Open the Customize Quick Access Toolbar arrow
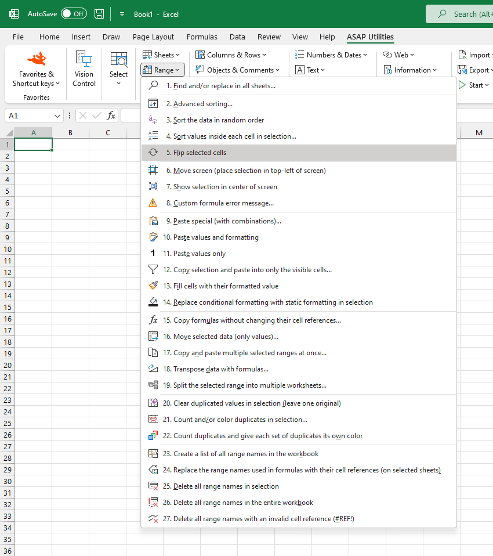This screenshot has width=493, height=556. pos(122,14)
